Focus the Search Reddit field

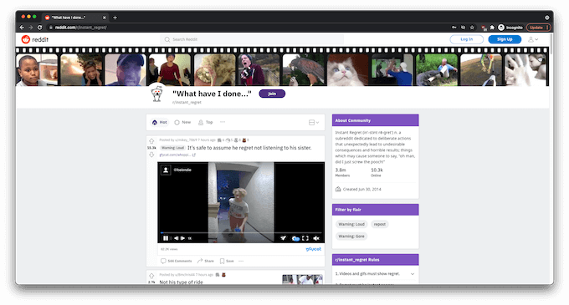(x=252, y=39)
